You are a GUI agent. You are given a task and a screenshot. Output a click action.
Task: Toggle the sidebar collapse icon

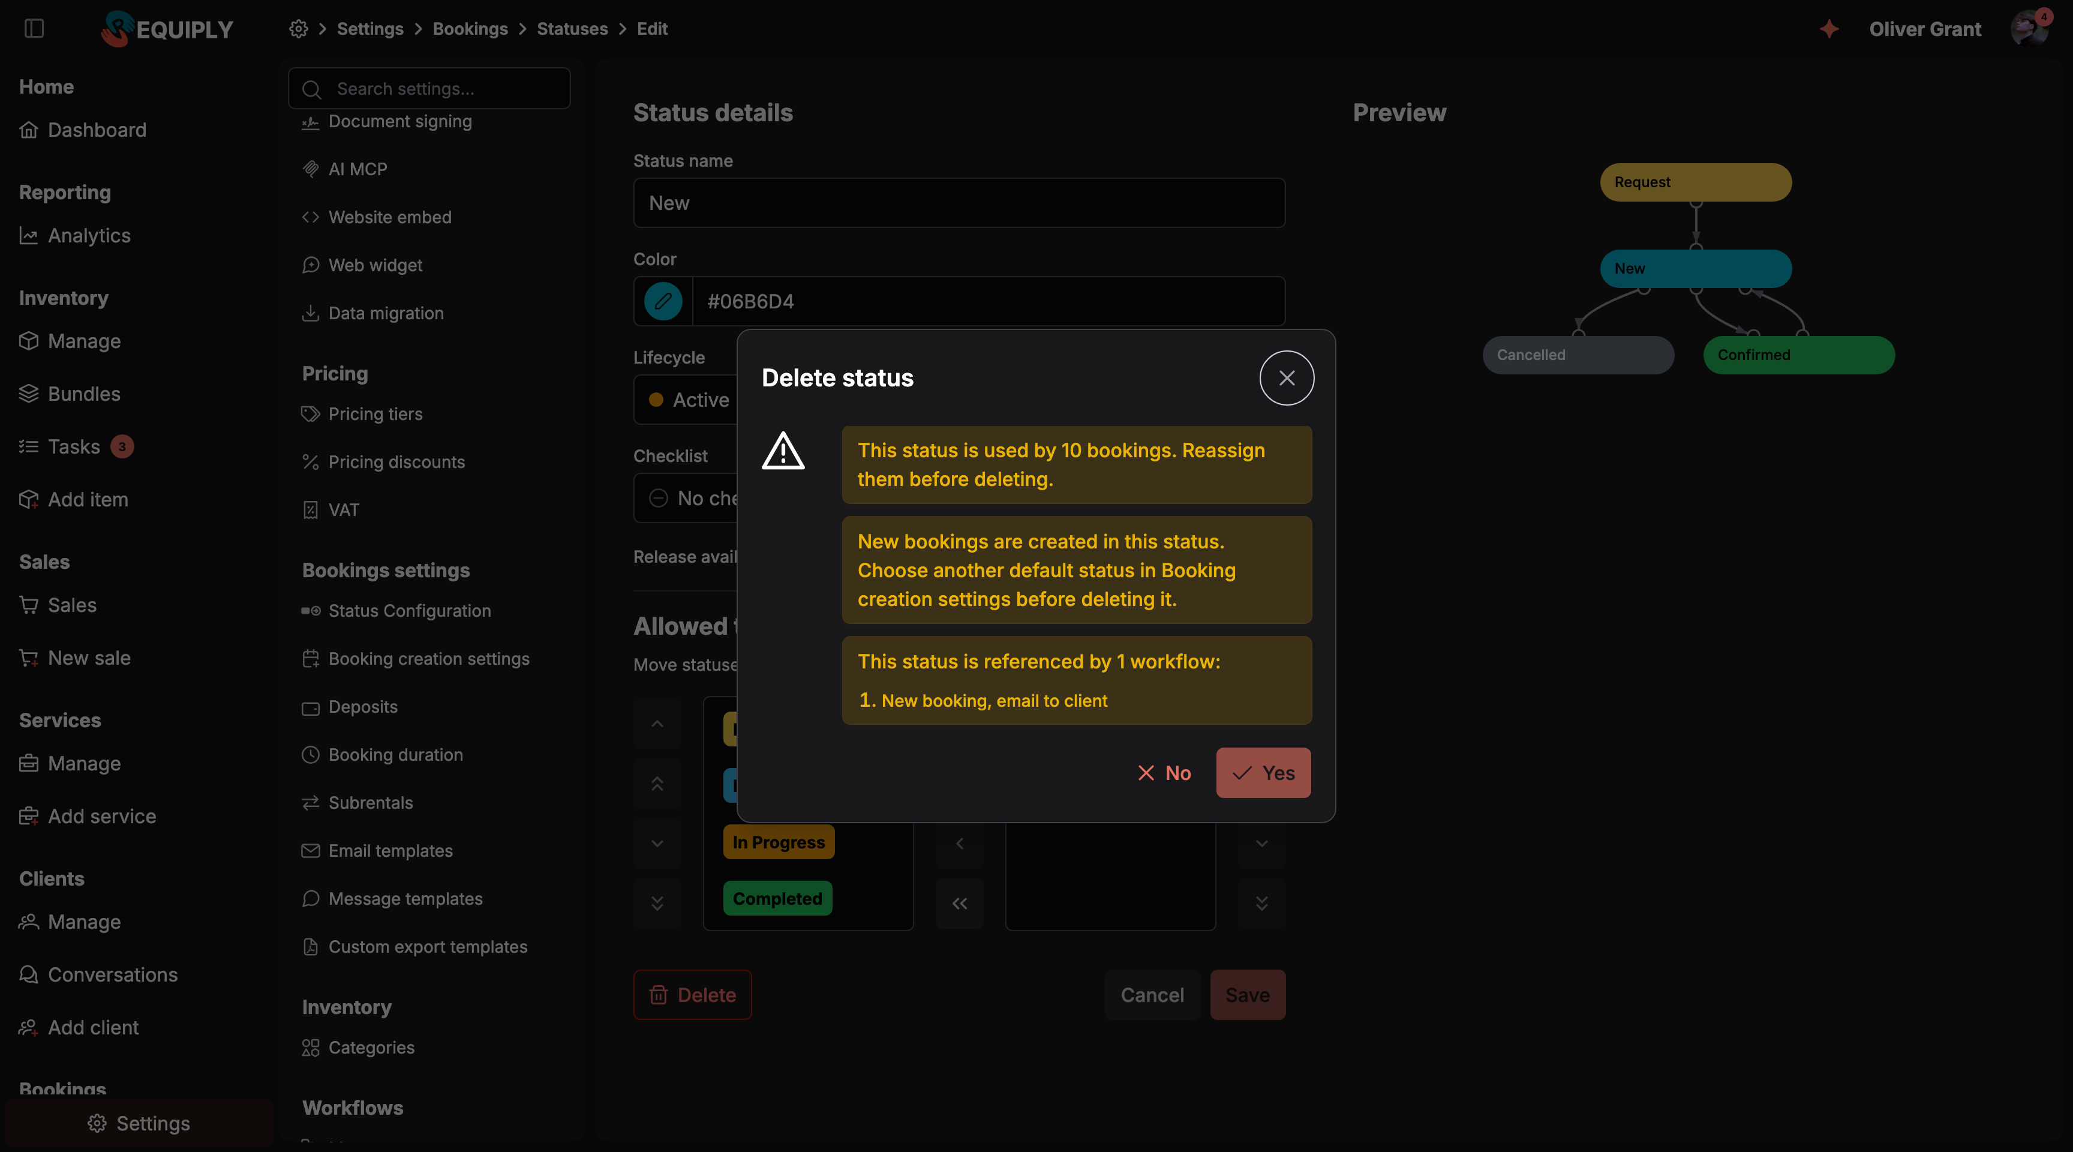point(34,29)
